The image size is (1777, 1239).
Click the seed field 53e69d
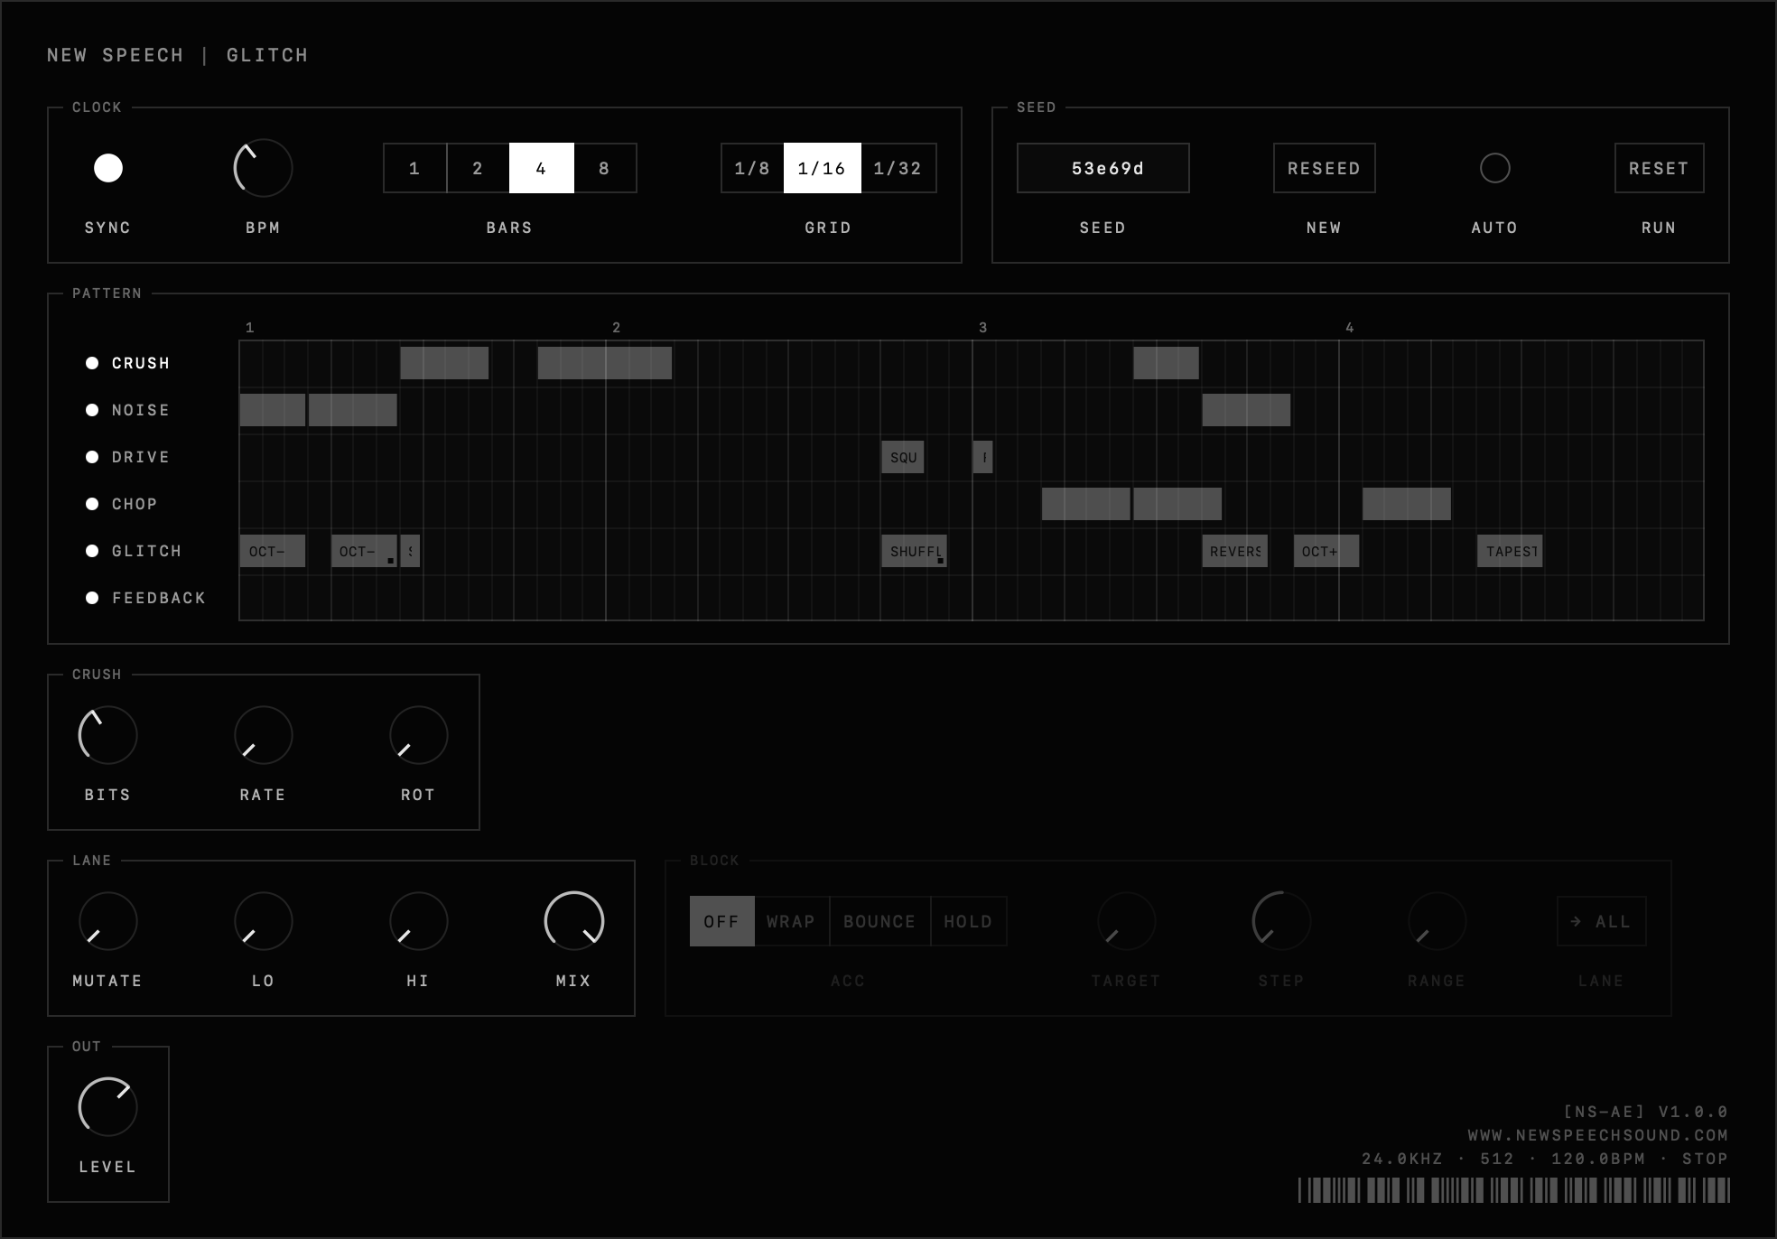(1102, 168)
